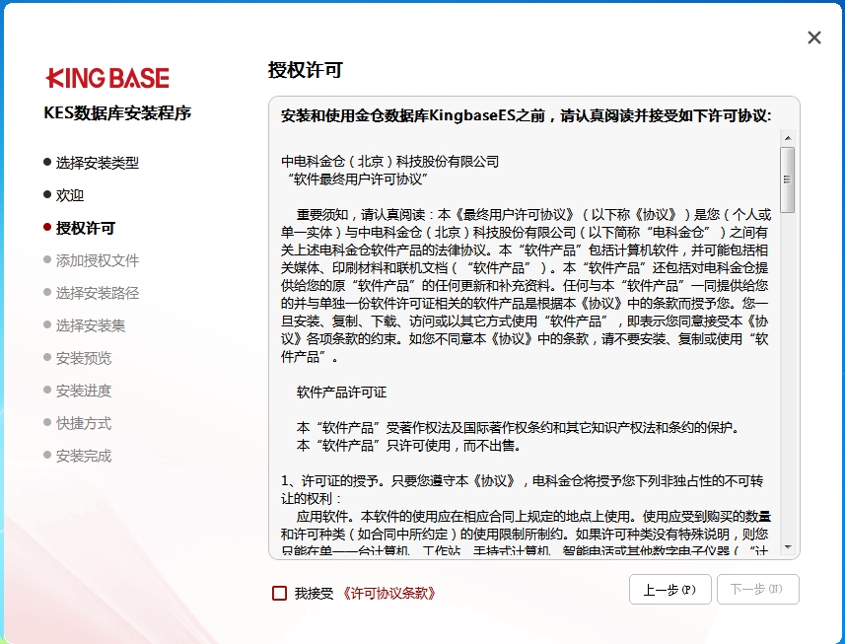Click the 下一步(N) button
This screenshot has width=845, height=644.
757,589
